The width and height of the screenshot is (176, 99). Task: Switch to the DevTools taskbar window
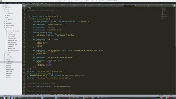click(x=89, y=98)
